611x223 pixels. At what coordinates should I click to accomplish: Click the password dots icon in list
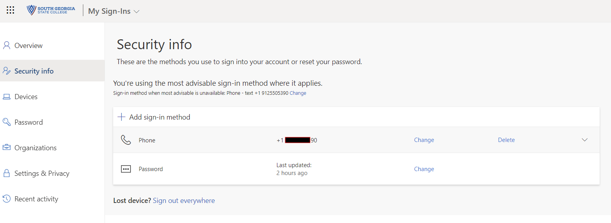[126, 169]
